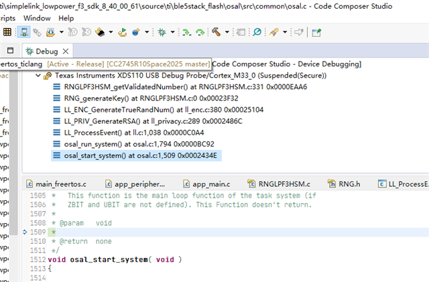
Task: Click the greyed tag toolbar icon
Action: 241,32
